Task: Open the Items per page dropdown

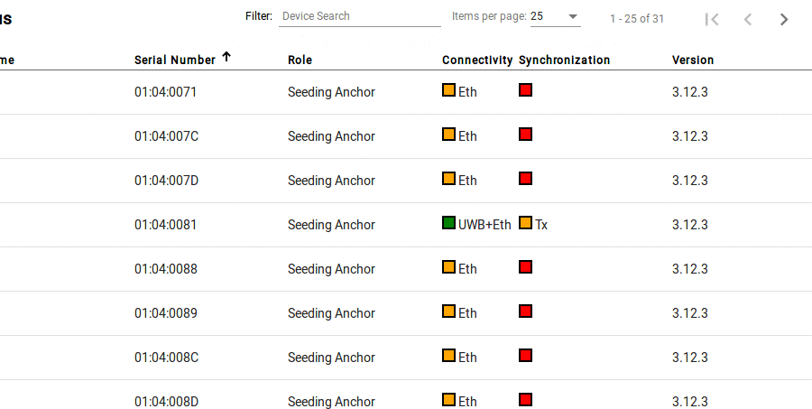Action: click(x=555, y=16)
